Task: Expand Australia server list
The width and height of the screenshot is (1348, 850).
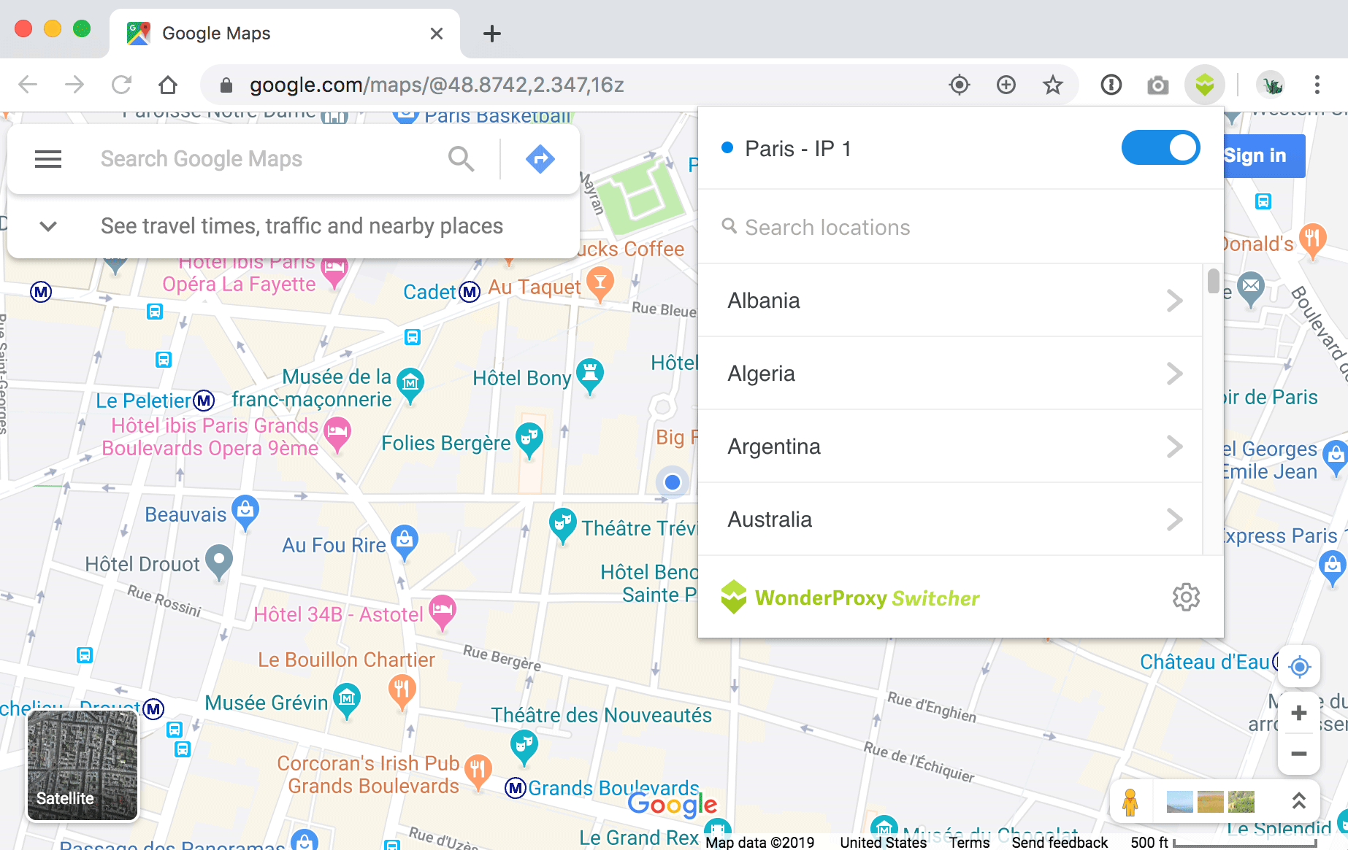Action: pos(951,519)
